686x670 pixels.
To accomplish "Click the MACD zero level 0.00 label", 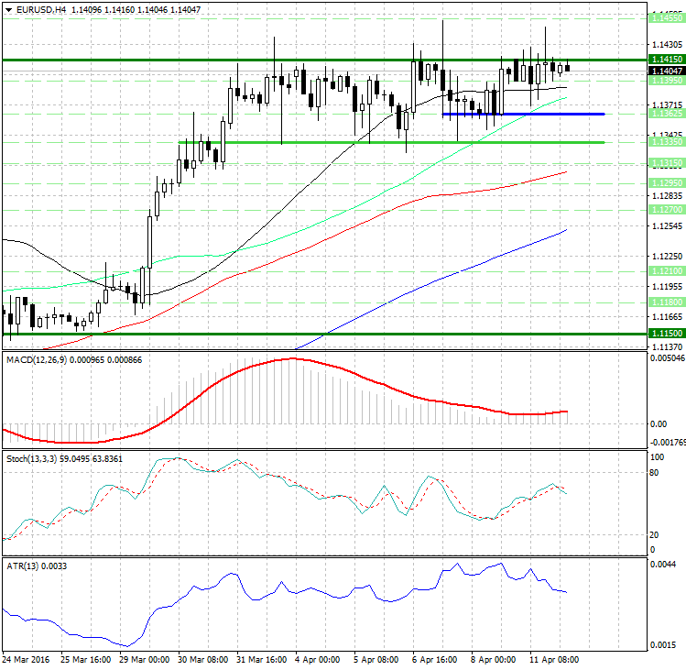I will coord(659,423).
